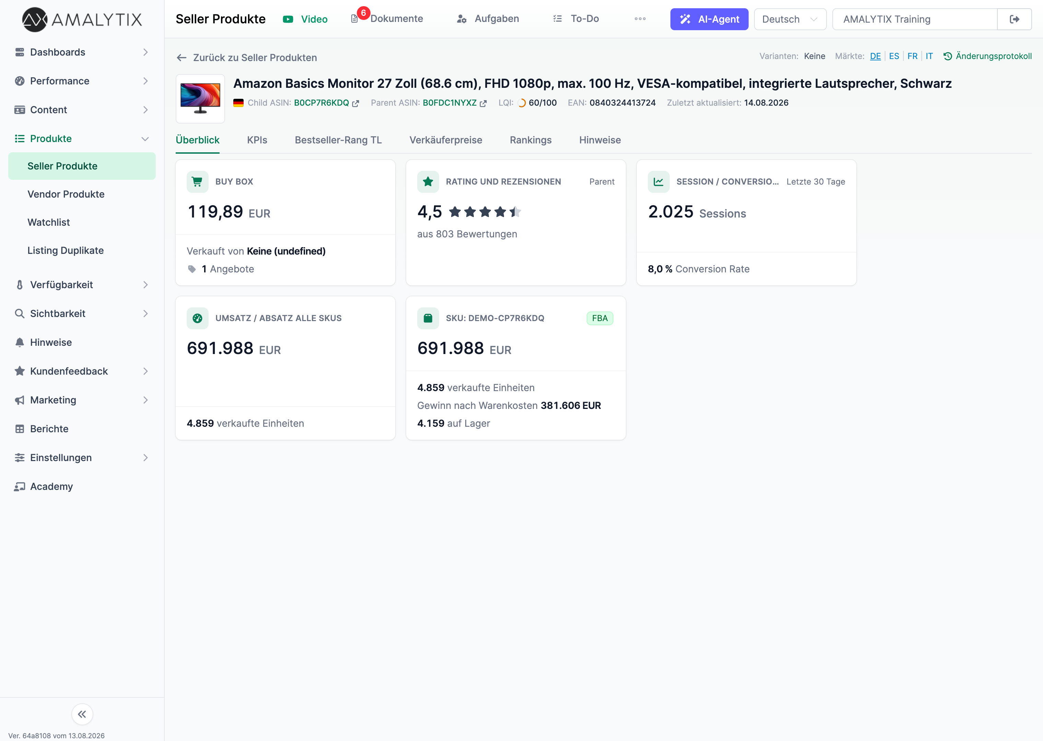Open Parent ASIN B0FDC1NYXZ link

pyautogui.click(x=449, y=103)
